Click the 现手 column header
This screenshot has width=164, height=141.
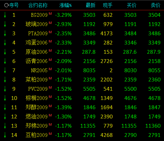click(108, 5)
